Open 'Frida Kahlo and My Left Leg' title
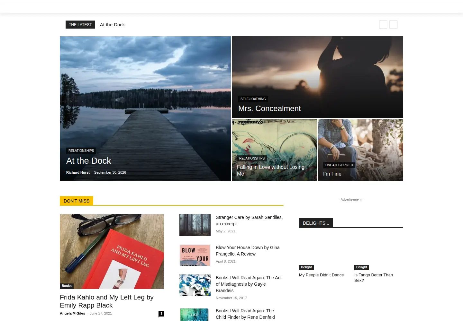 pyautogui.click(x=107, y=301)
